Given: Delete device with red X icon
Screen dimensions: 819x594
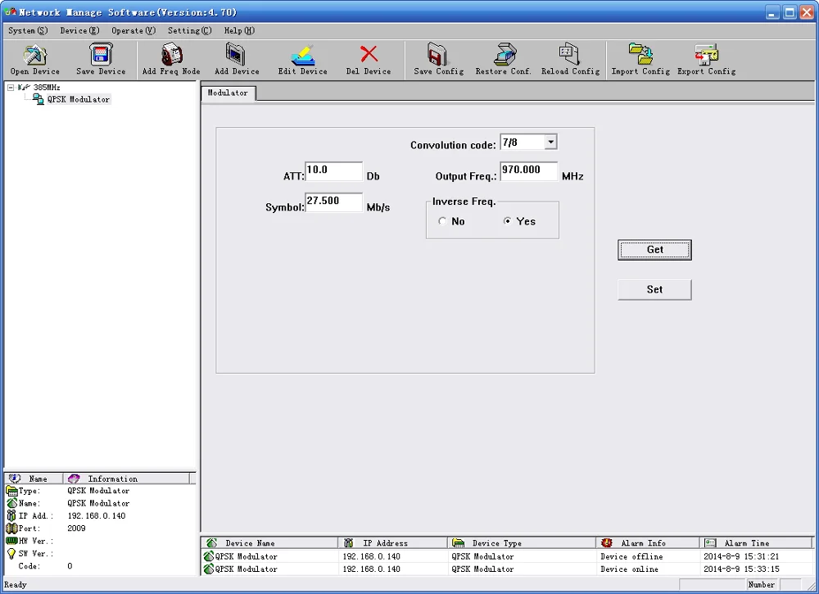Looking at the screenshot, I should pyautogui.click(x=369, y=54).
